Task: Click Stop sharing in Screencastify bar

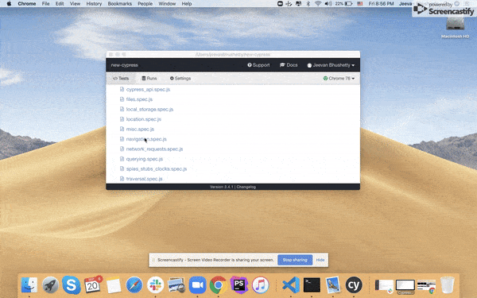Action: [x=295, y=260]
